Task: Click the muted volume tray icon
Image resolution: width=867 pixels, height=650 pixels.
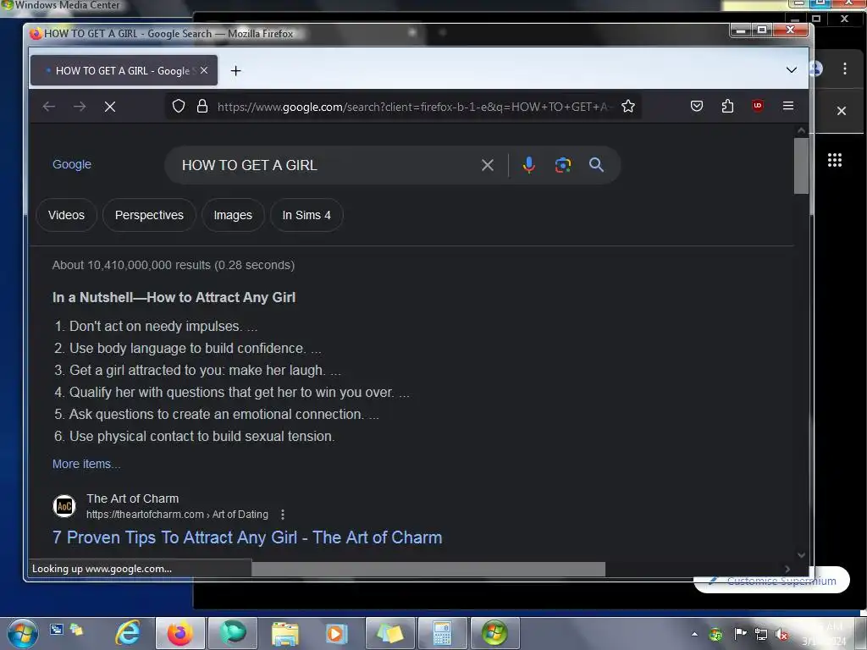Action: pos(781,634)
